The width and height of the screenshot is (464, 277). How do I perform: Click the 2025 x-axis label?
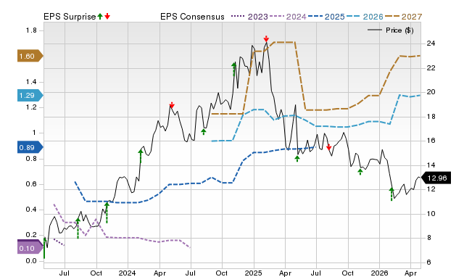(x=253, y=273)
